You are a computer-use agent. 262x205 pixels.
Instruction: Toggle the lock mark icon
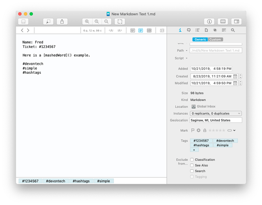205,130
